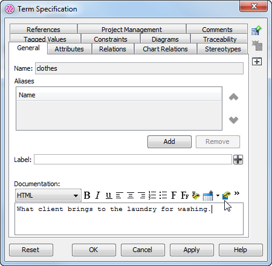Open the font chooser F icon
Viewport: 272px width, 266px height.
(x=173, y=195)
